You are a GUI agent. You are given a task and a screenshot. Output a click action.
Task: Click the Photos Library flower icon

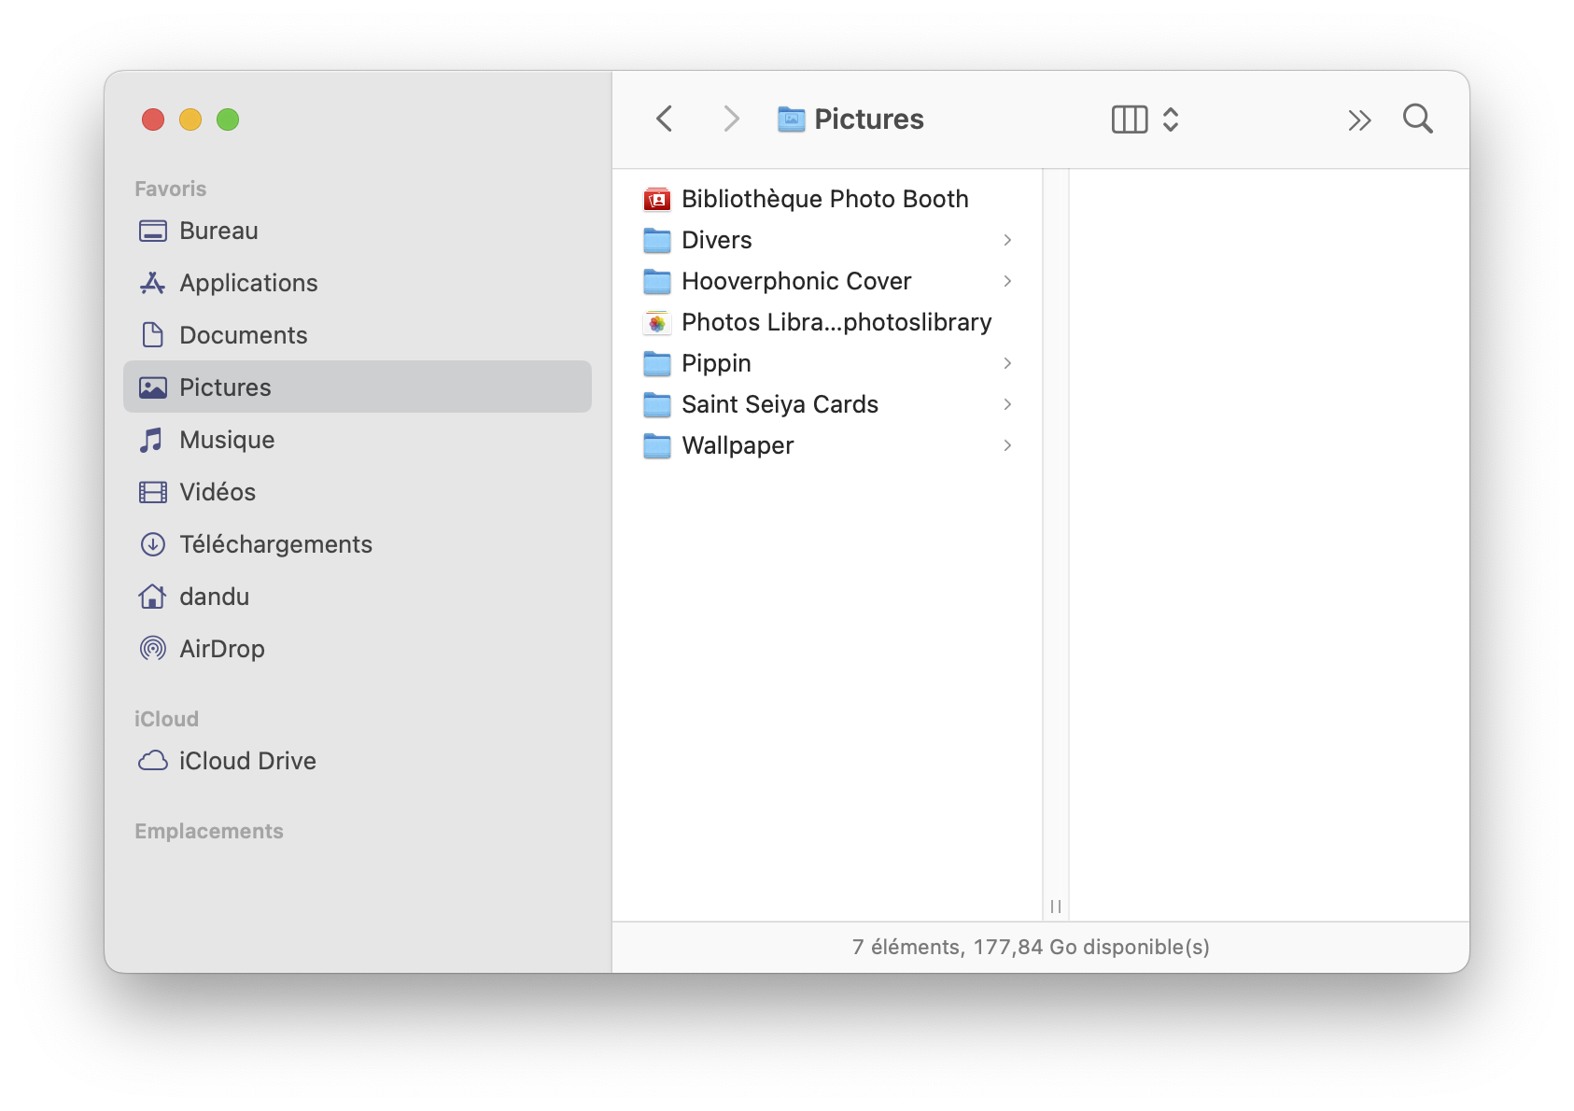657,322
